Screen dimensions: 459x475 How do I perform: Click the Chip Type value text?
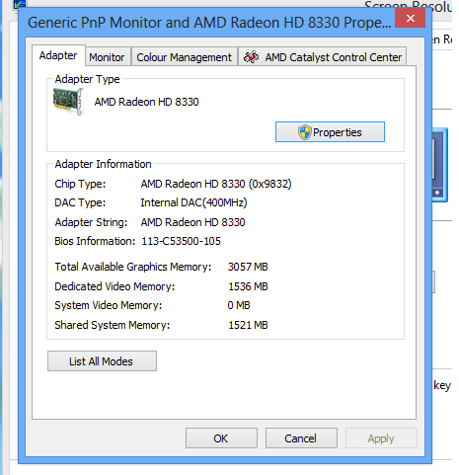tap(216, 184)
